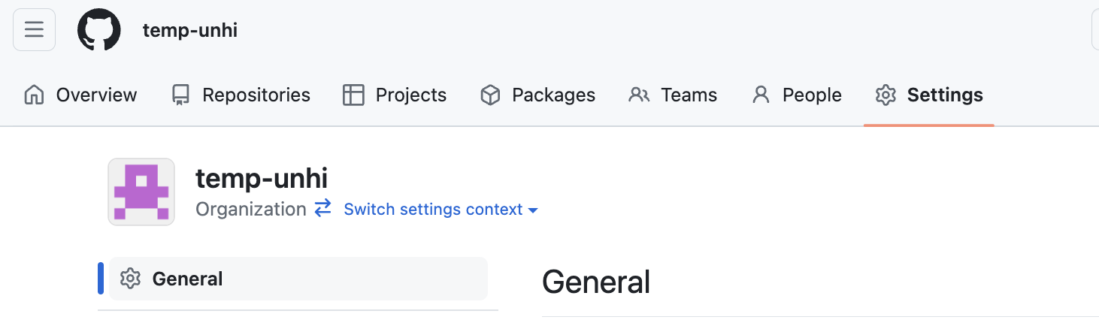
Task: Click the swap arrows icon near Organization
Action: click(x=322, y=208)
